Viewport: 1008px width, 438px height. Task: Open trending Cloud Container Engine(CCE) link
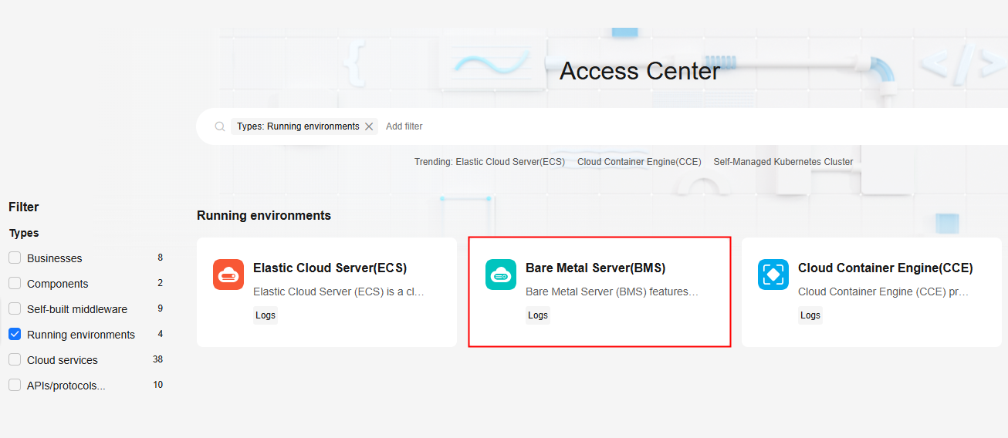coord(639,162)
